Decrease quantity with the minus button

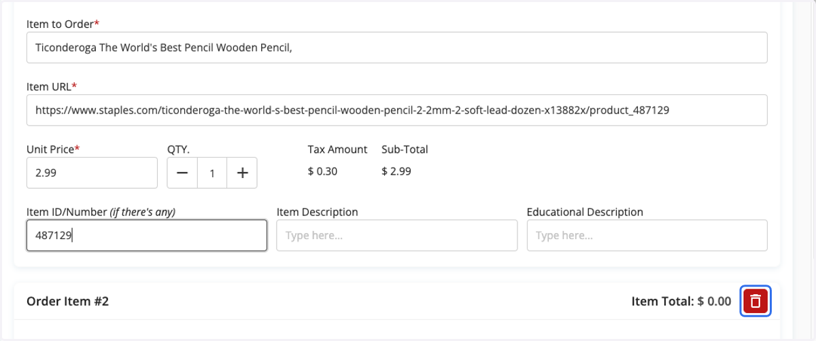tap(182, 173)
